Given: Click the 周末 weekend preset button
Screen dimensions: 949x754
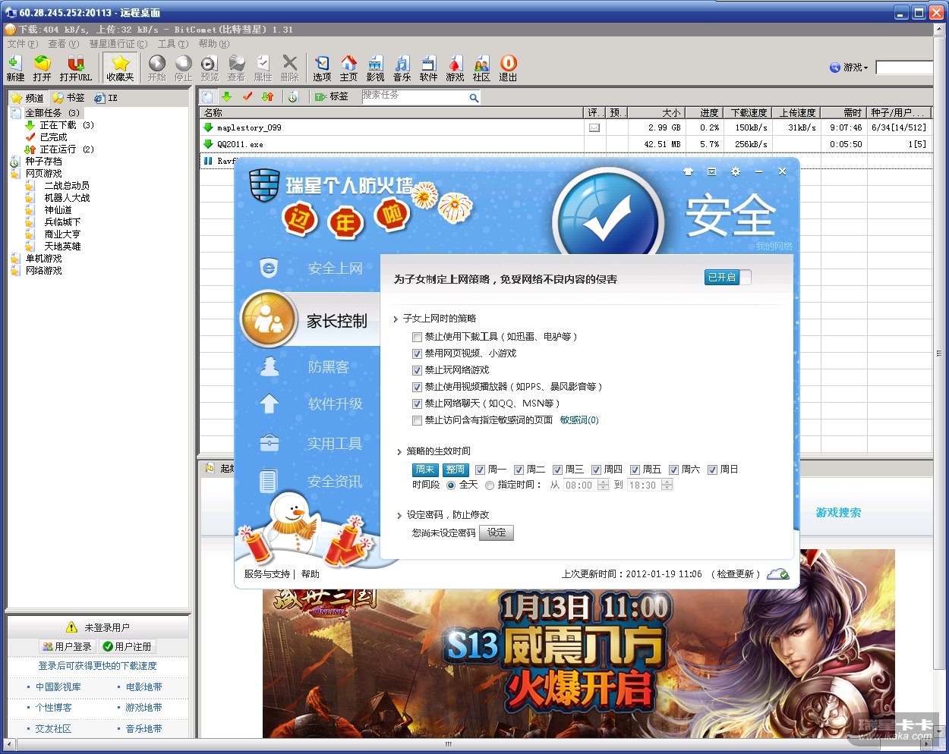Looking at the screenshot, I should 425,470.
